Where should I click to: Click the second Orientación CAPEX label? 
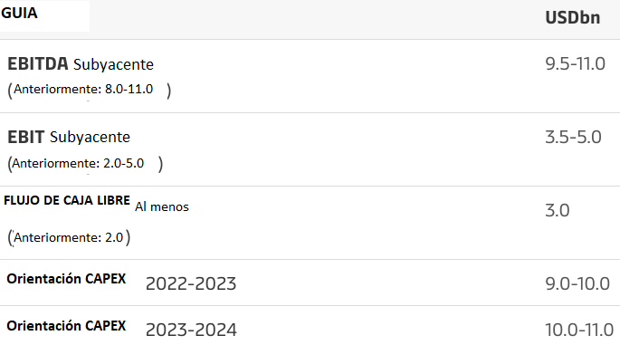pos(66,326)
